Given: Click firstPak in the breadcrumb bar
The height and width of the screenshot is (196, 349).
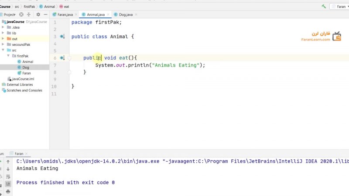Looking at the screenshot, I should tap(29, 7).
